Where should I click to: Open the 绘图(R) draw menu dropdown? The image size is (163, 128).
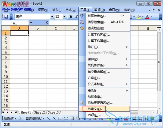pyautogui.click(x=10, y=118)
